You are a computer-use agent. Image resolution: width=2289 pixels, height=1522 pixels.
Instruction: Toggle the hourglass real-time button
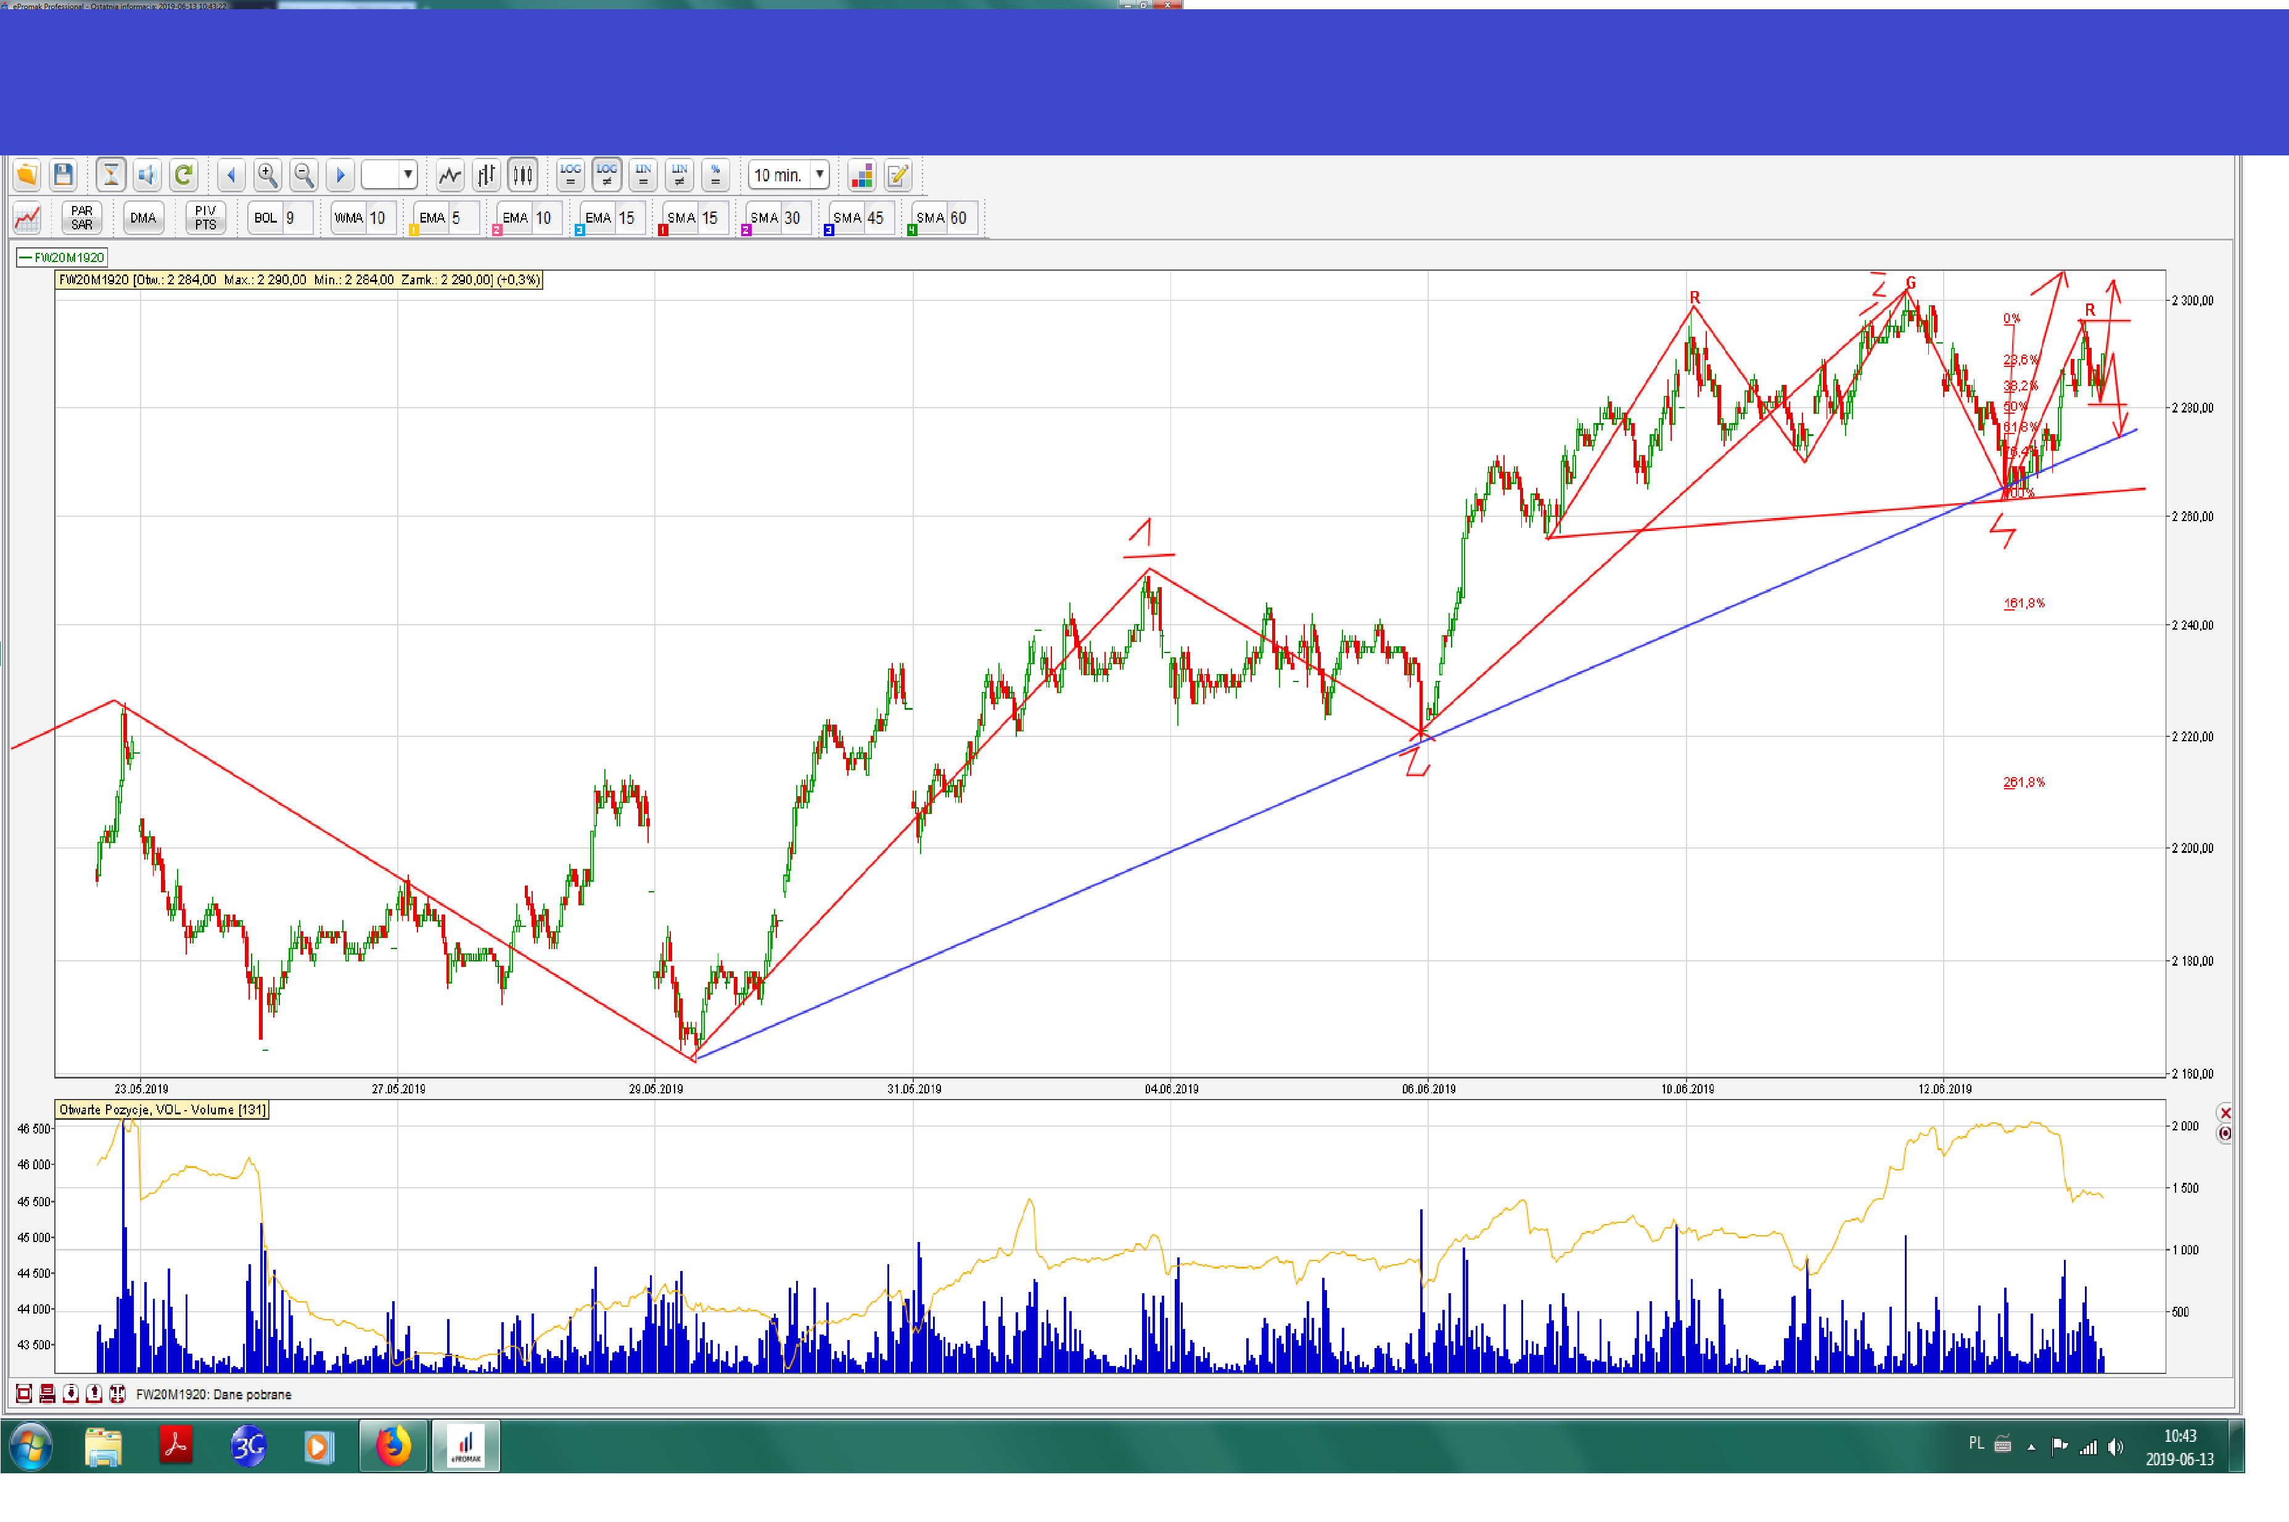(110, 175)
